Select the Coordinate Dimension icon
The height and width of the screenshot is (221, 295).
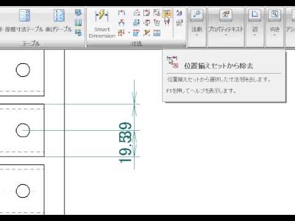(x=121, y=33)
